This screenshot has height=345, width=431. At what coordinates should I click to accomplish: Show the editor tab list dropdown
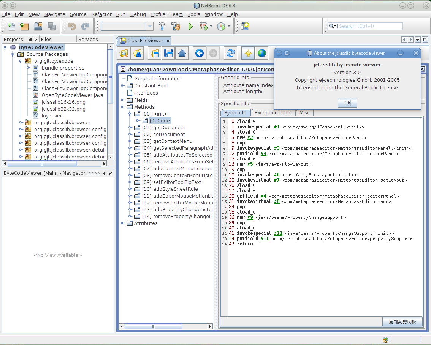point(418,40)
